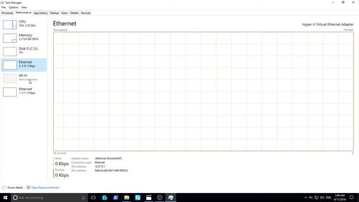Launch the Store app from taskbar

[105, 198]
